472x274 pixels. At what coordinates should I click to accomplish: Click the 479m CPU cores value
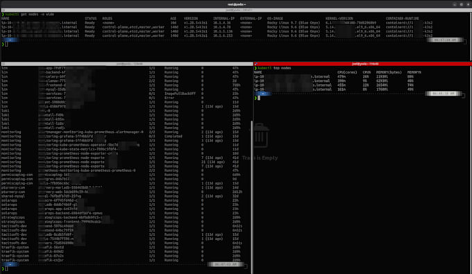342,76
